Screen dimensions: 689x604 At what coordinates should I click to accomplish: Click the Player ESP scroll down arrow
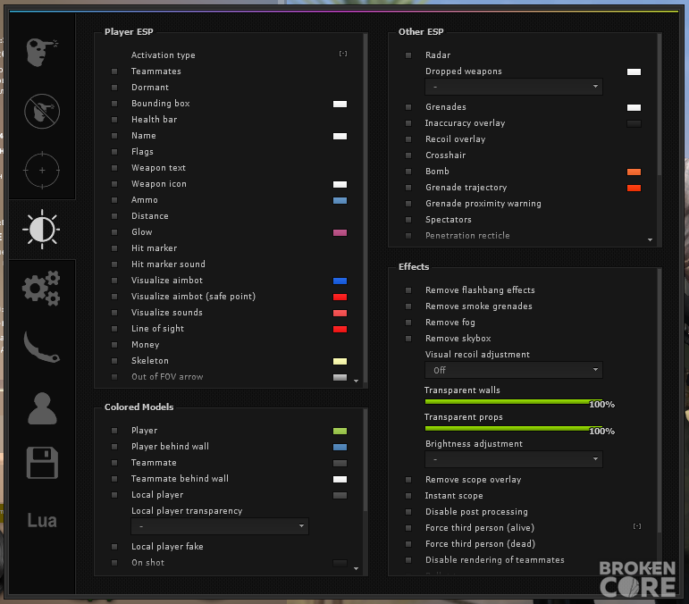pos(356,381)
